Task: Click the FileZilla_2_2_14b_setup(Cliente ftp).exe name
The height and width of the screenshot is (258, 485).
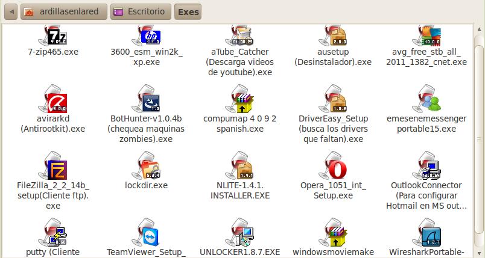Action: tap(53, 195)
